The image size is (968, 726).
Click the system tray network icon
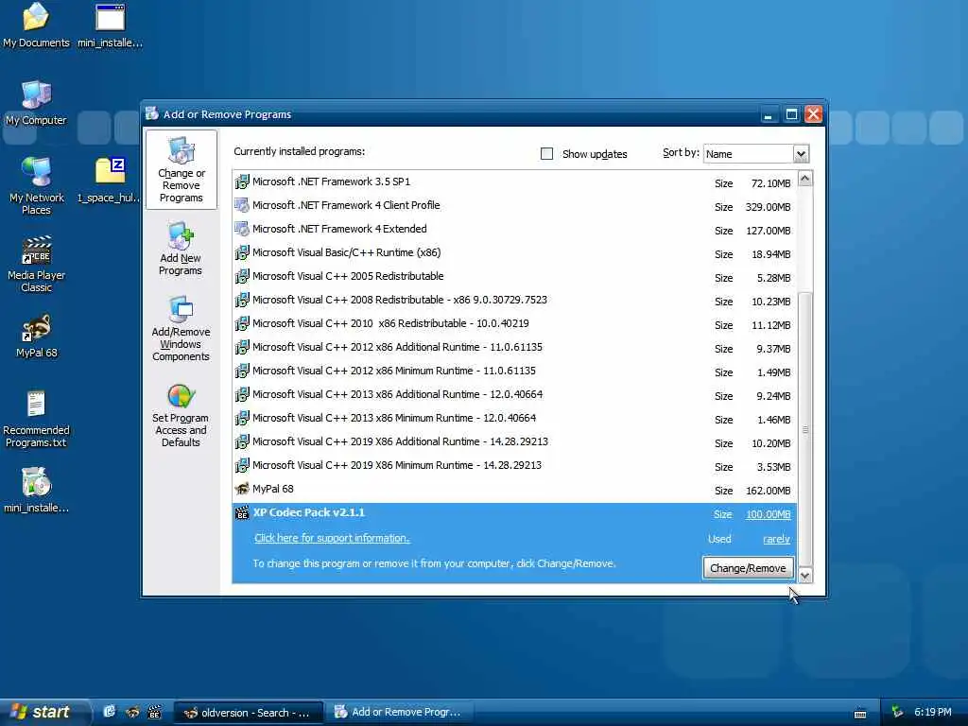point(897,712)
